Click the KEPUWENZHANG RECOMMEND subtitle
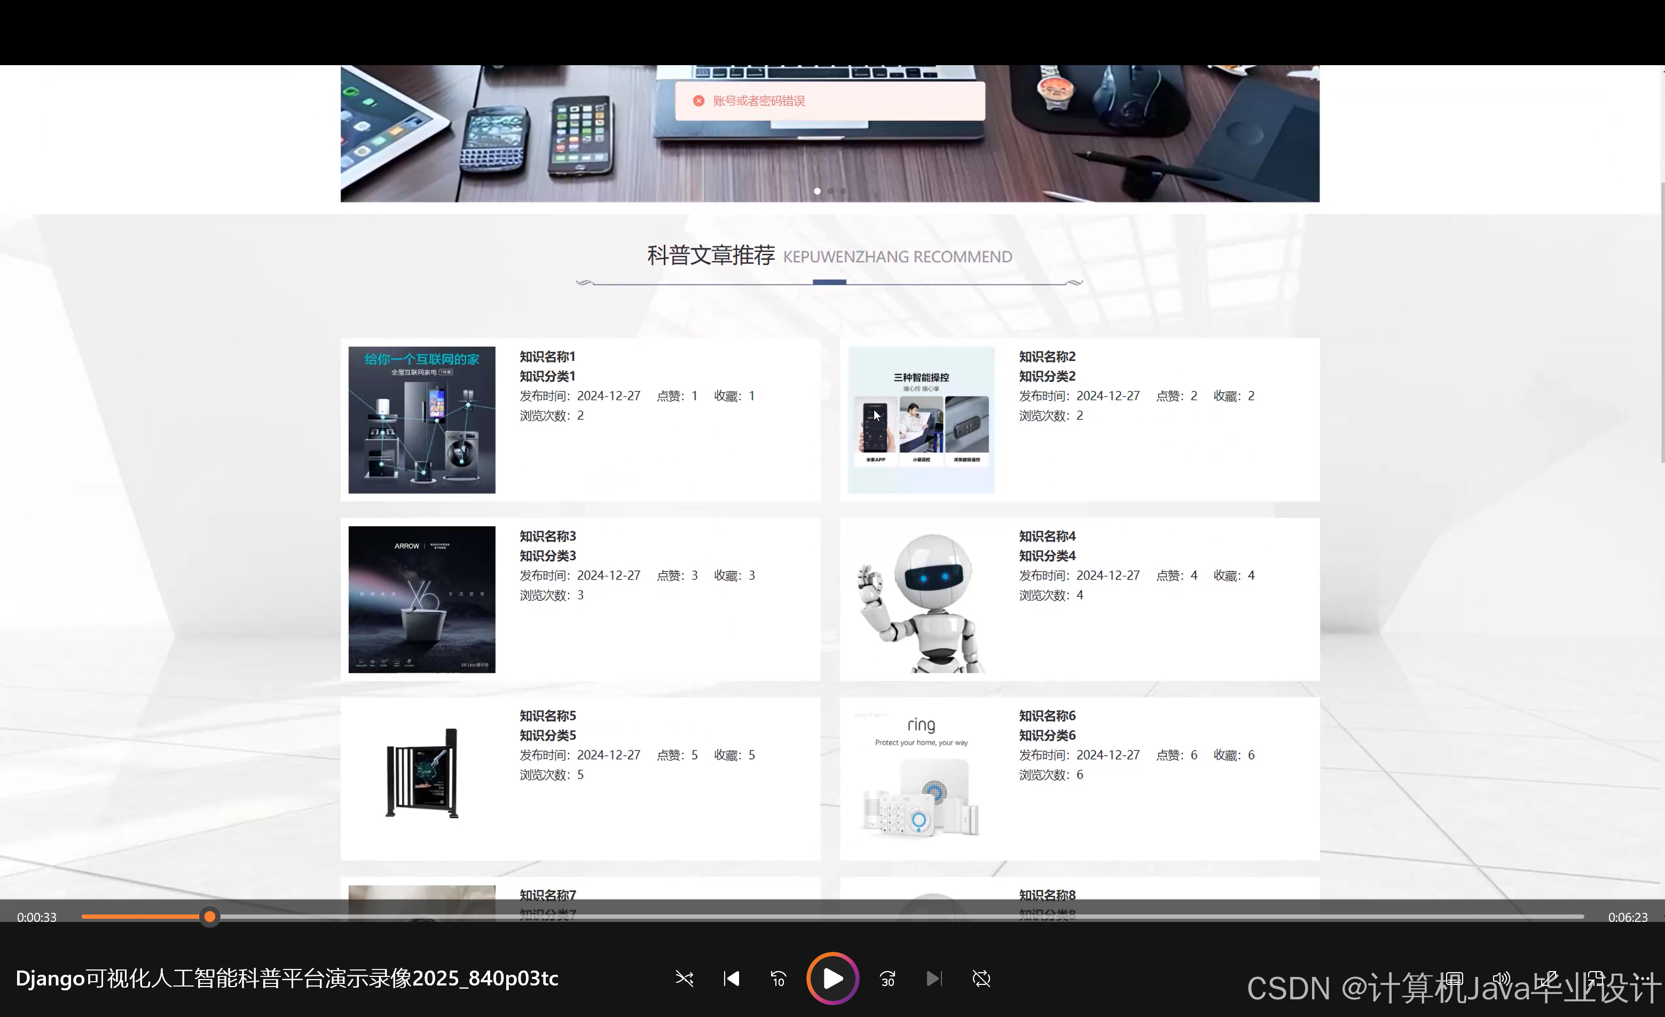Image resolution: width=1665 pixels, height=1017 pixels. click(x=897, y=257)
